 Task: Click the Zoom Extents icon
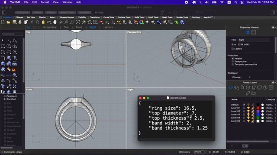point(78,22)
